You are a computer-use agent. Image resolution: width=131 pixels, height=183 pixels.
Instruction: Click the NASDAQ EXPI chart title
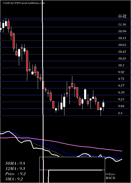point(24,3)
